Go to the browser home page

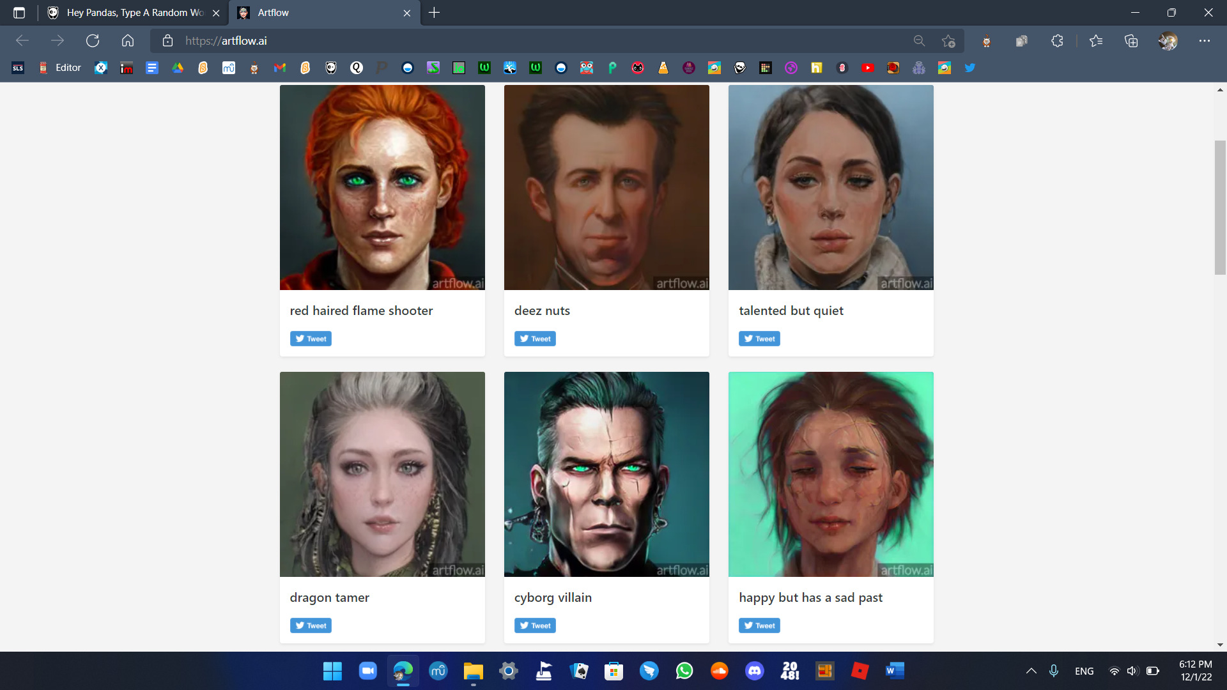click(128, 41)
